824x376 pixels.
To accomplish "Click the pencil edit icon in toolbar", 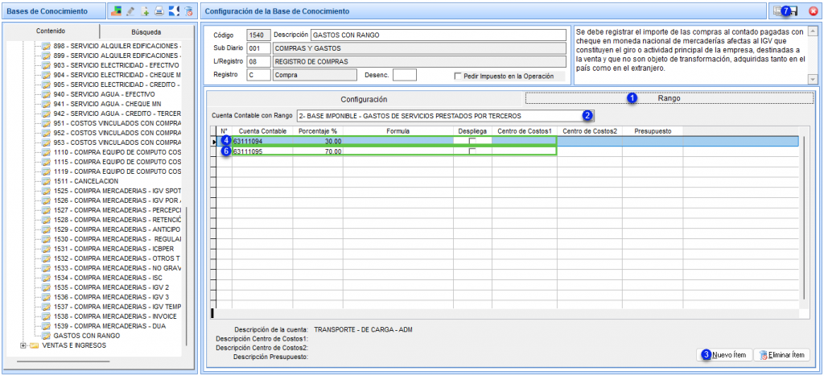I will 131,11.
